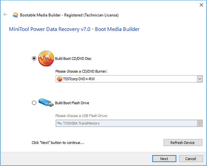Click the Refresh Device button
207x166 pixels.
183,143
